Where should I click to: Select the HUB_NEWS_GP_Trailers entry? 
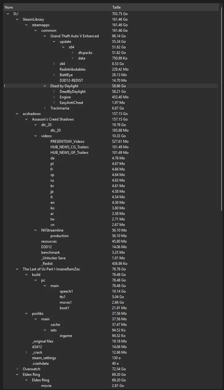(x=111, y=153)
